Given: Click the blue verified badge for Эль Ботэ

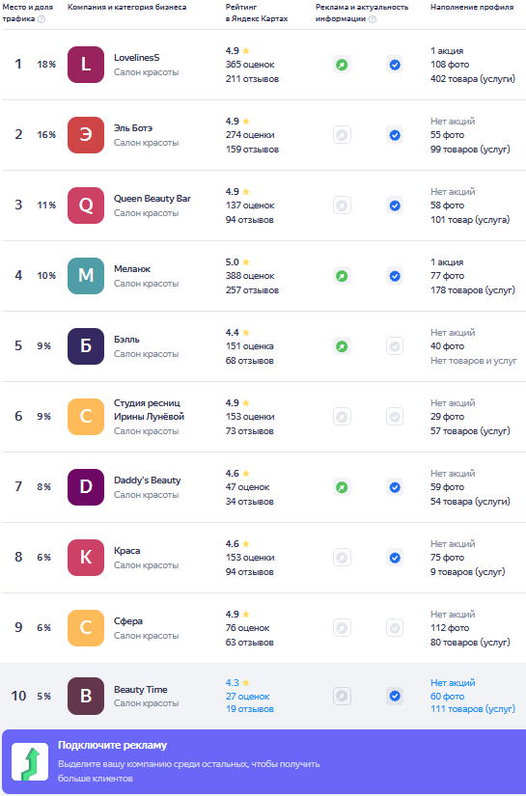Looking at the screenshot, I should 395,135.
